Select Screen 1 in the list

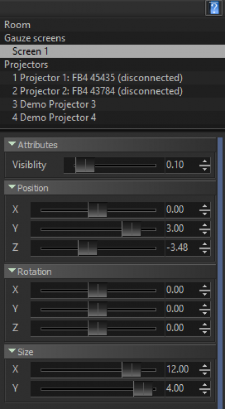(x=112, y=51)
